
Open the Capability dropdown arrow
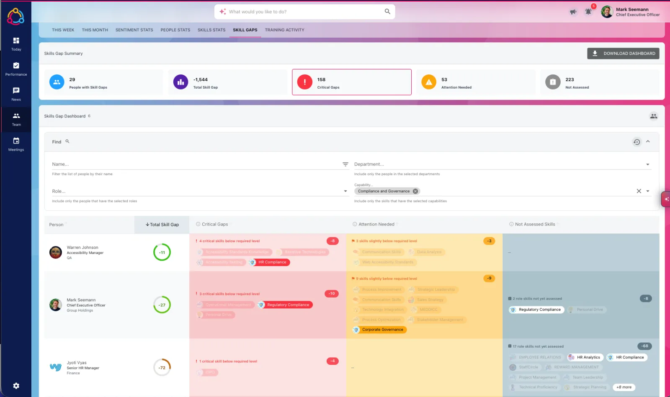(x=648, y=191)
